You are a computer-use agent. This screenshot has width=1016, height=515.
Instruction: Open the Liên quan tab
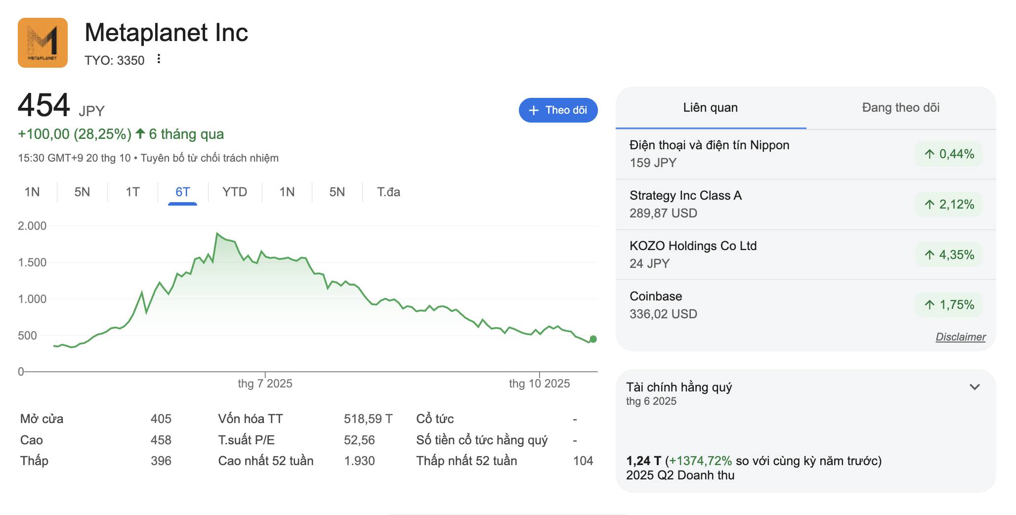[x=710, y=108]
